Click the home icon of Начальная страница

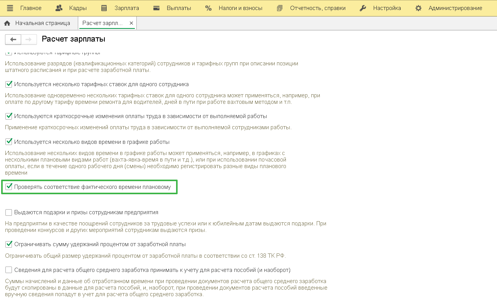pos(7,23)
